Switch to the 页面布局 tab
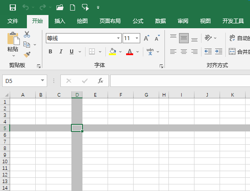 [110, 21]
